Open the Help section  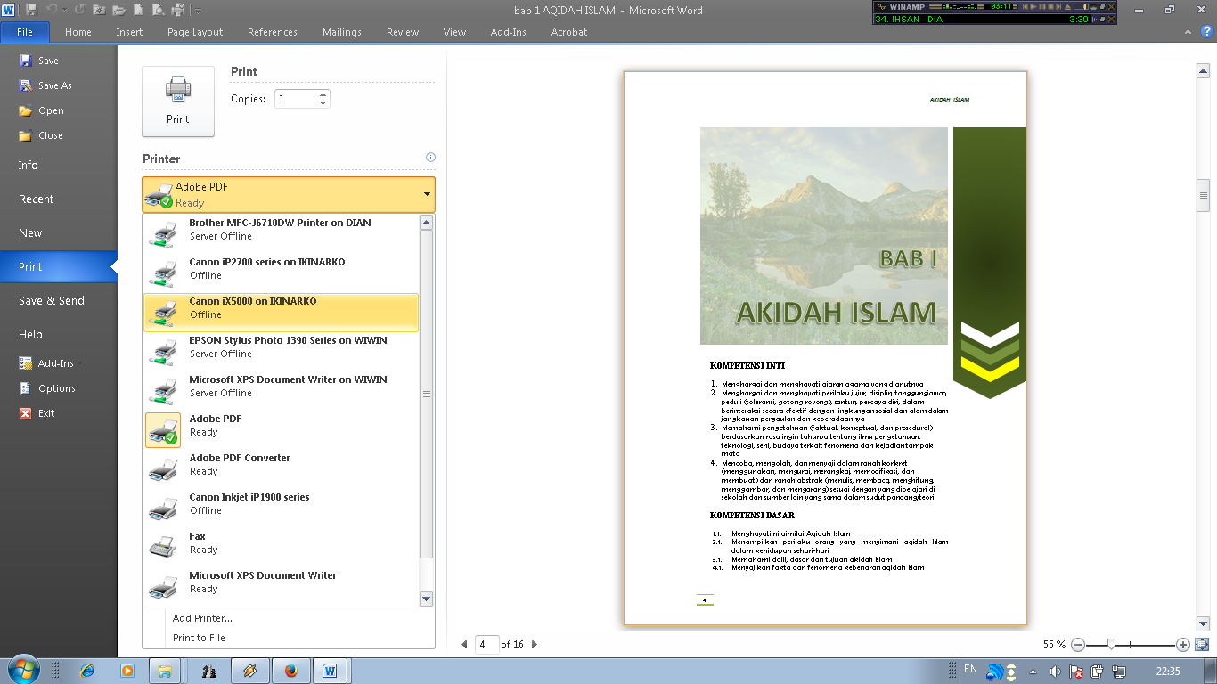58,334
